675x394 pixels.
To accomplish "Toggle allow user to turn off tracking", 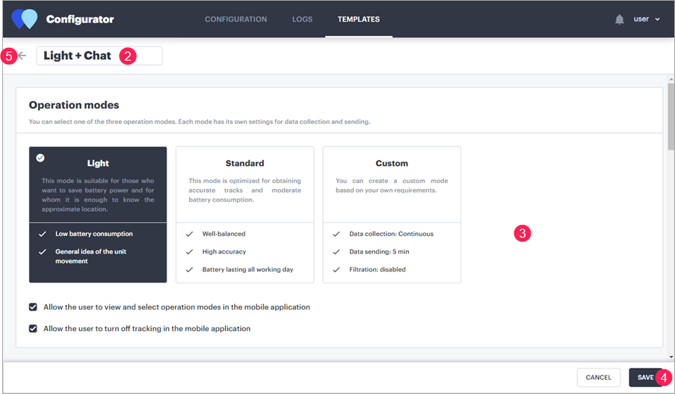I will coord(33,328).
